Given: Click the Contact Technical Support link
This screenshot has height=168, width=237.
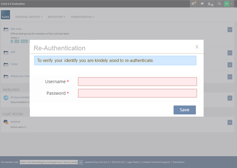Looking at the screenshot, I should tap(156, 162).
